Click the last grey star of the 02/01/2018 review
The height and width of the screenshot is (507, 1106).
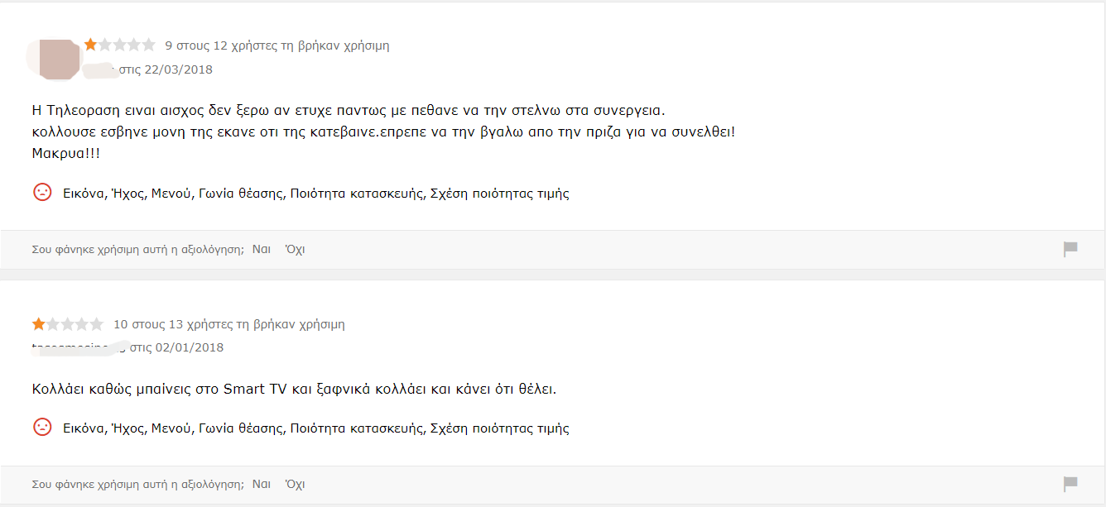click(97, 323)
